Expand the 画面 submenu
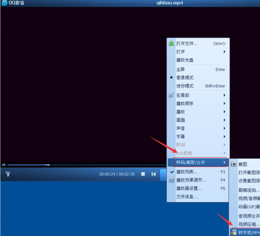This screenshot has height=236, width=260. [199, 120]
